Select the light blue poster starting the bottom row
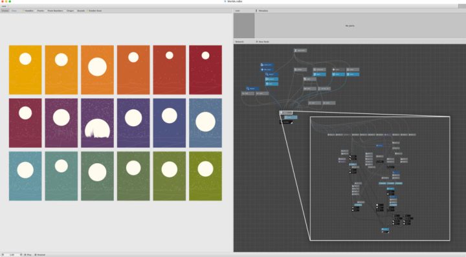Image resolution: width=466 pixels, height=257 pixels. pyautogui.click(x=25, y=176)
